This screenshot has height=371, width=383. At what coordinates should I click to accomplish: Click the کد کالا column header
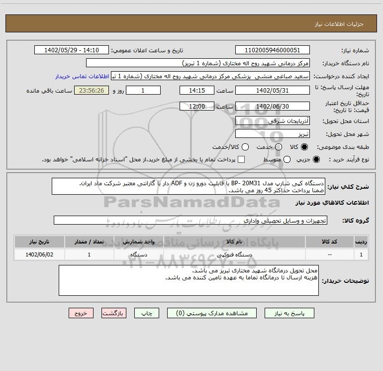(x=329, y=242)
